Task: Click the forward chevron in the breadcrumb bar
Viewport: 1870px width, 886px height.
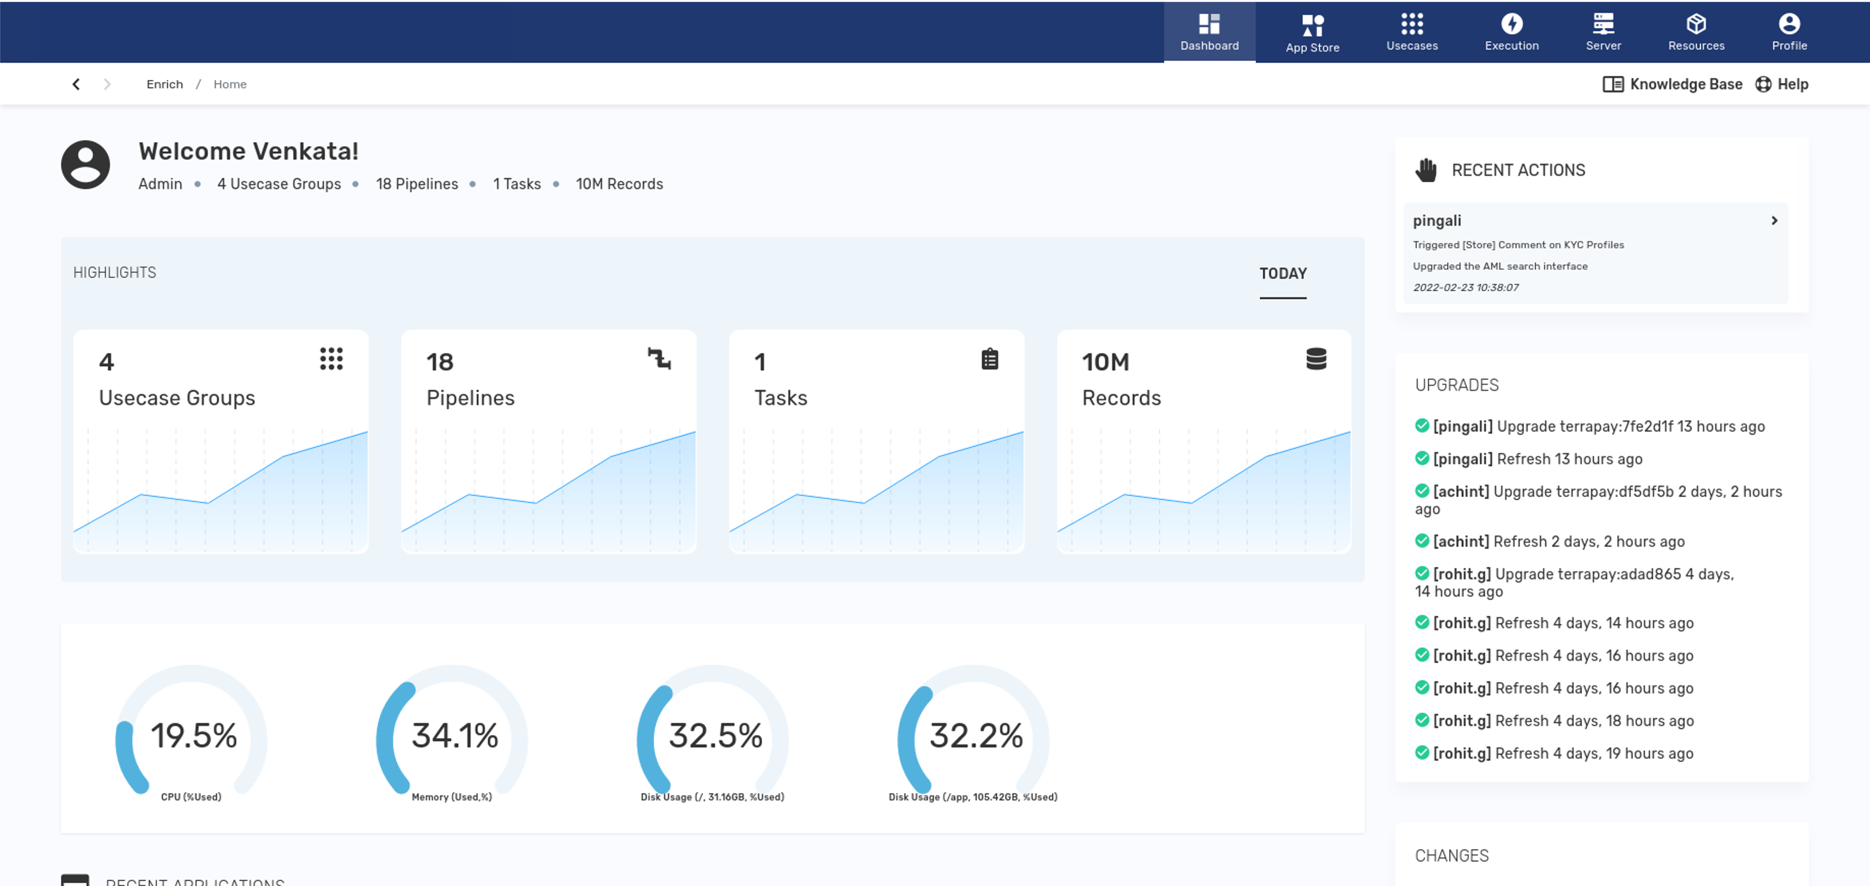Action: [x=107, y=83]
